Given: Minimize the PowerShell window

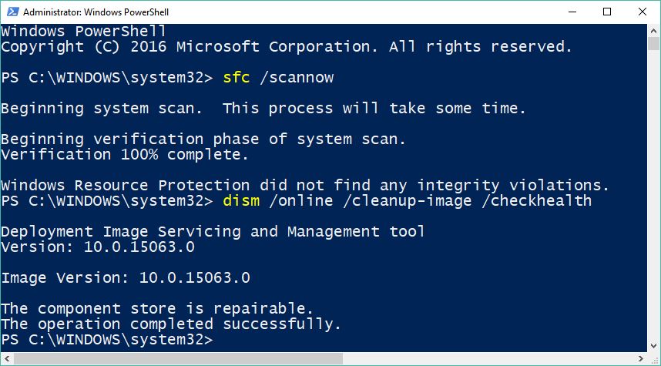Looking at the screenshot, I should click(x=571, y=12).
